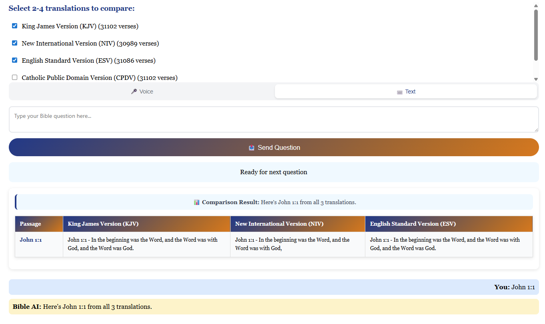This screenshot has height=324, width=545.
Task: Click the English Standard Version (ESV) column header
Action: point(449,224)
